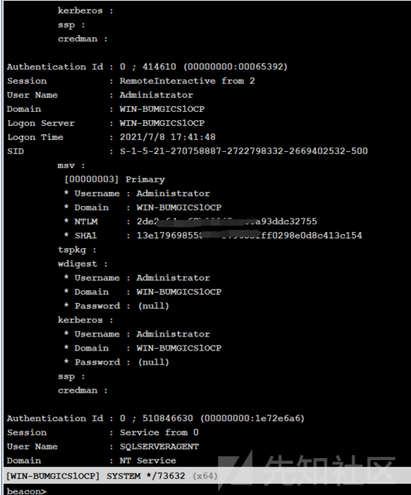Click the NT Service domain value
Screen dimensions: 411x495
pos(148,461)
